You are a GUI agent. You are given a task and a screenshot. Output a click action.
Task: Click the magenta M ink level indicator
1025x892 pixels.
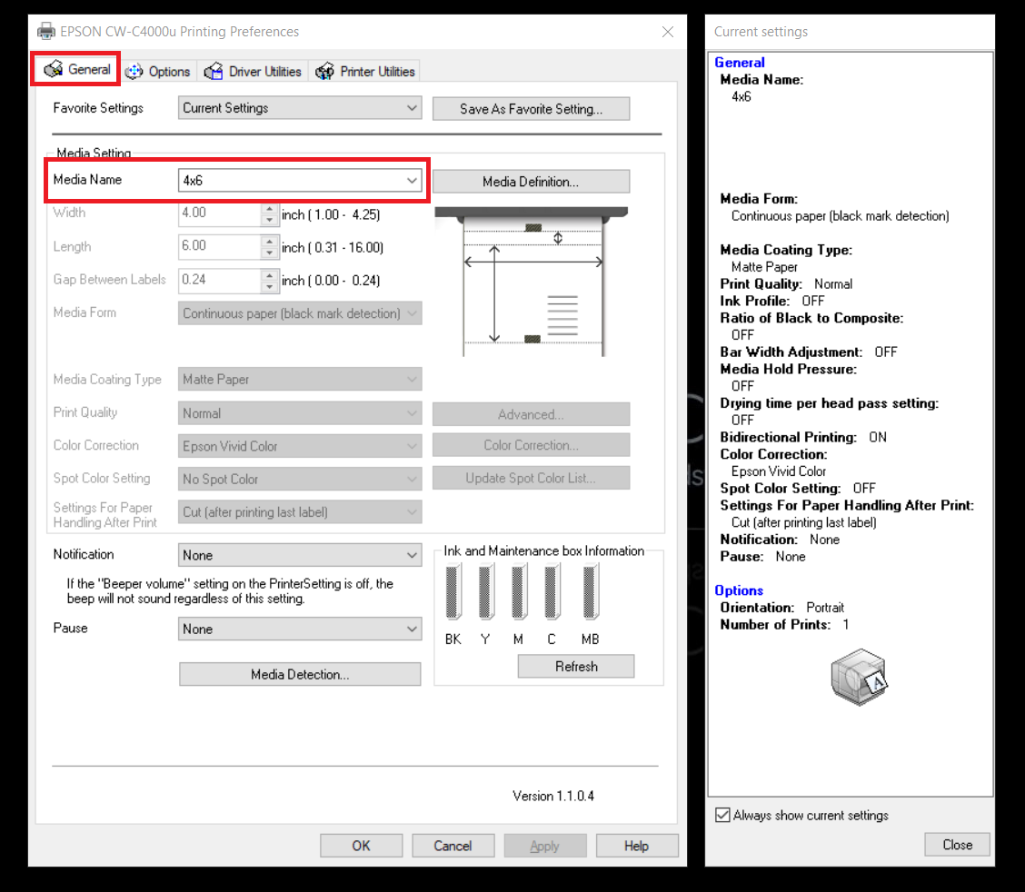[518, 593]
